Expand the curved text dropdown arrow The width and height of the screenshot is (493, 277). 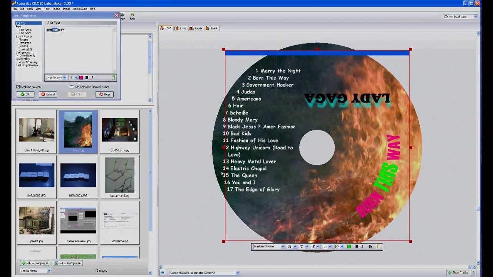click(x=330, y=247)
